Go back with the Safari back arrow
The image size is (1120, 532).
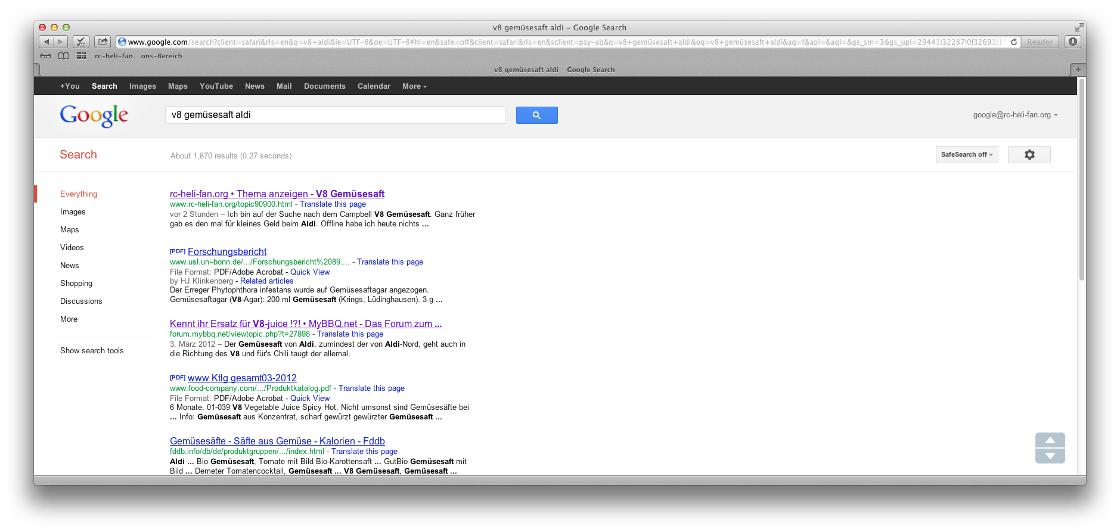[46, 42]
